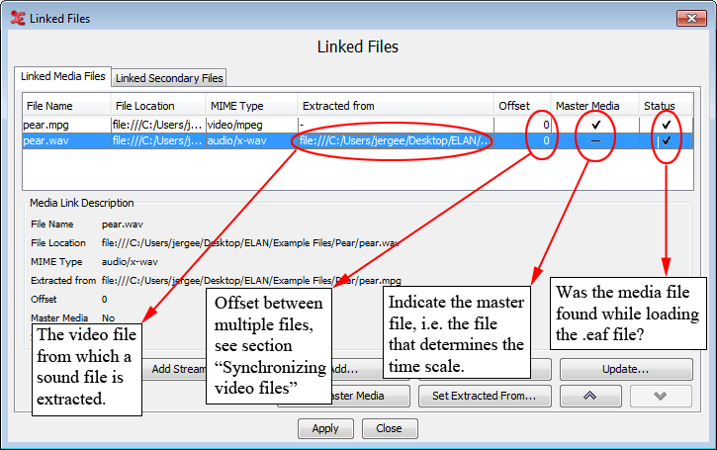Close the Linked Files window with X

pyautogui.click(x=691, y=18)
